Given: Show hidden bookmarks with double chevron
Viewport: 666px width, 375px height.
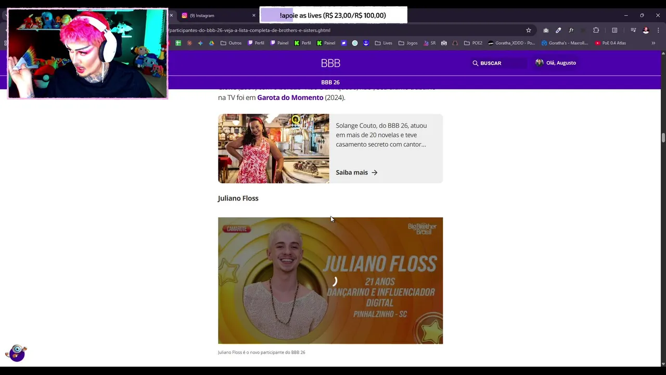Looking at the screenshot, I should tap(654, 43).
